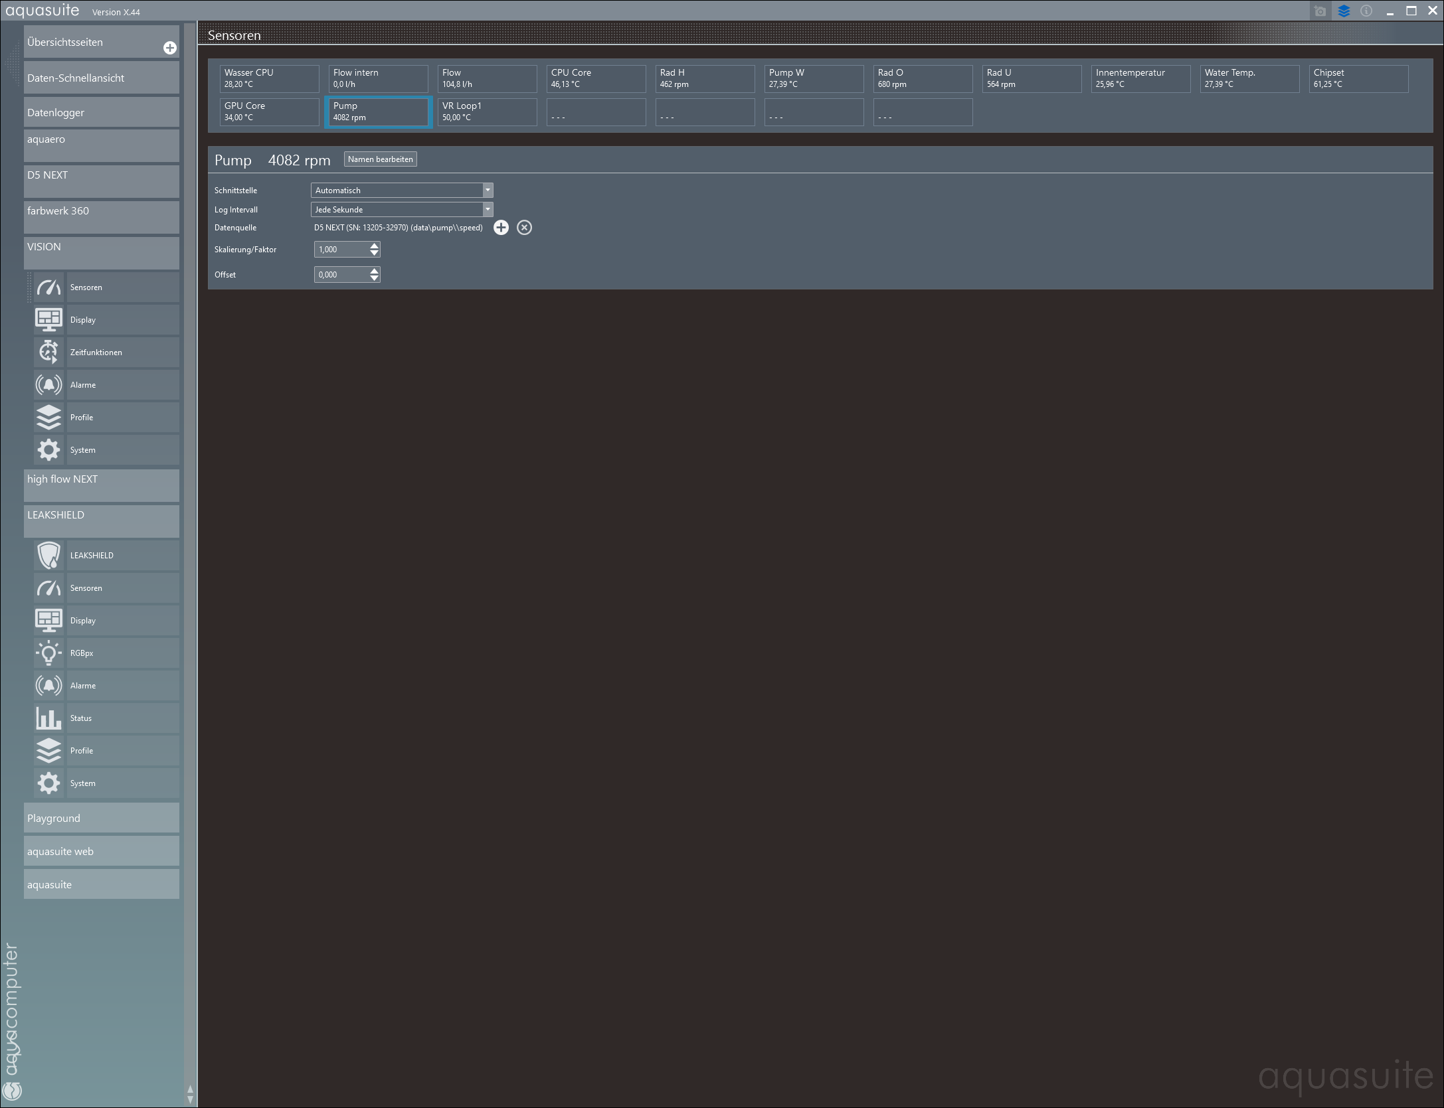Click the info icon in title bar
This screenshot has width=1444, height=1108.
pos(1366,11)
